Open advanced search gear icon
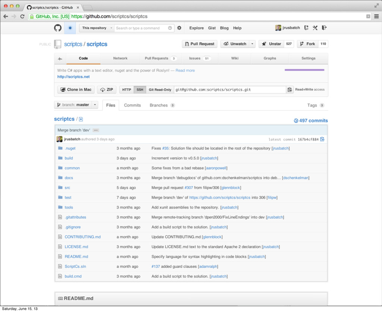The height and width of the screenshot is (312, 382). tap(179, 28)
